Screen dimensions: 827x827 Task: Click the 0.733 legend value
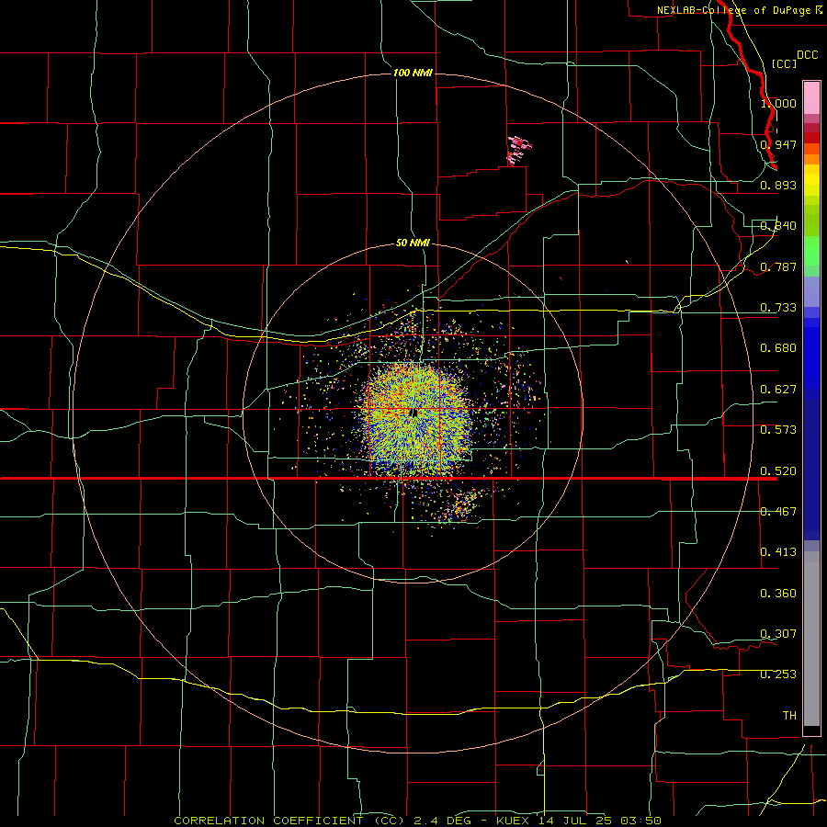[778, 308]
